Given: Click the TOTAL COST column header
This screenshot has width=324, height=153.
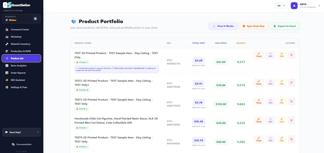Looking at the screenshot, I should (x=198, y=43).
